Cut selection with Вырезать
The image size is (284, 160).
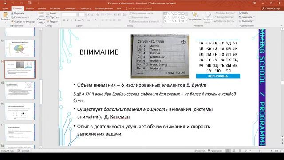click(17, 13)
